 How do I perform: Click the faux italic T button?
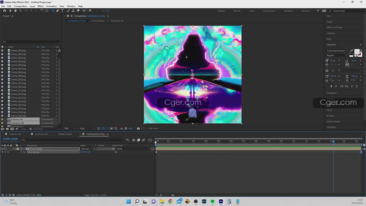(x=336, y=87)
